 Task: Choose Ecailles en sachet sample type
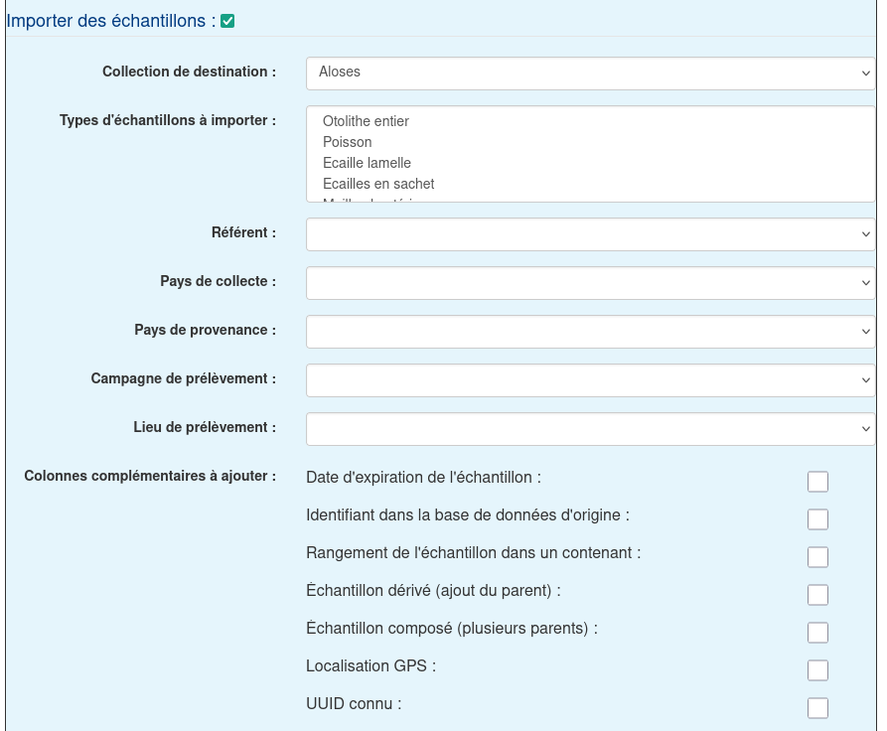pyautogui.click(x=378, y=184)
